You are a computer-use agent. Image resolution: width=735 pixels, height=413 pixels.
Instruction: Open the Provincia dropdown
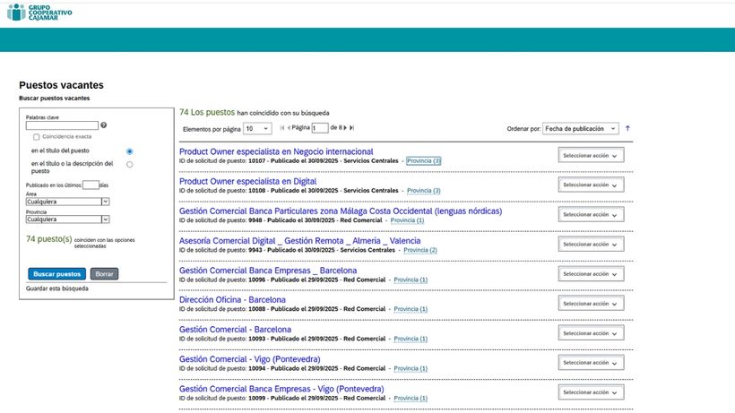[68, 219]
